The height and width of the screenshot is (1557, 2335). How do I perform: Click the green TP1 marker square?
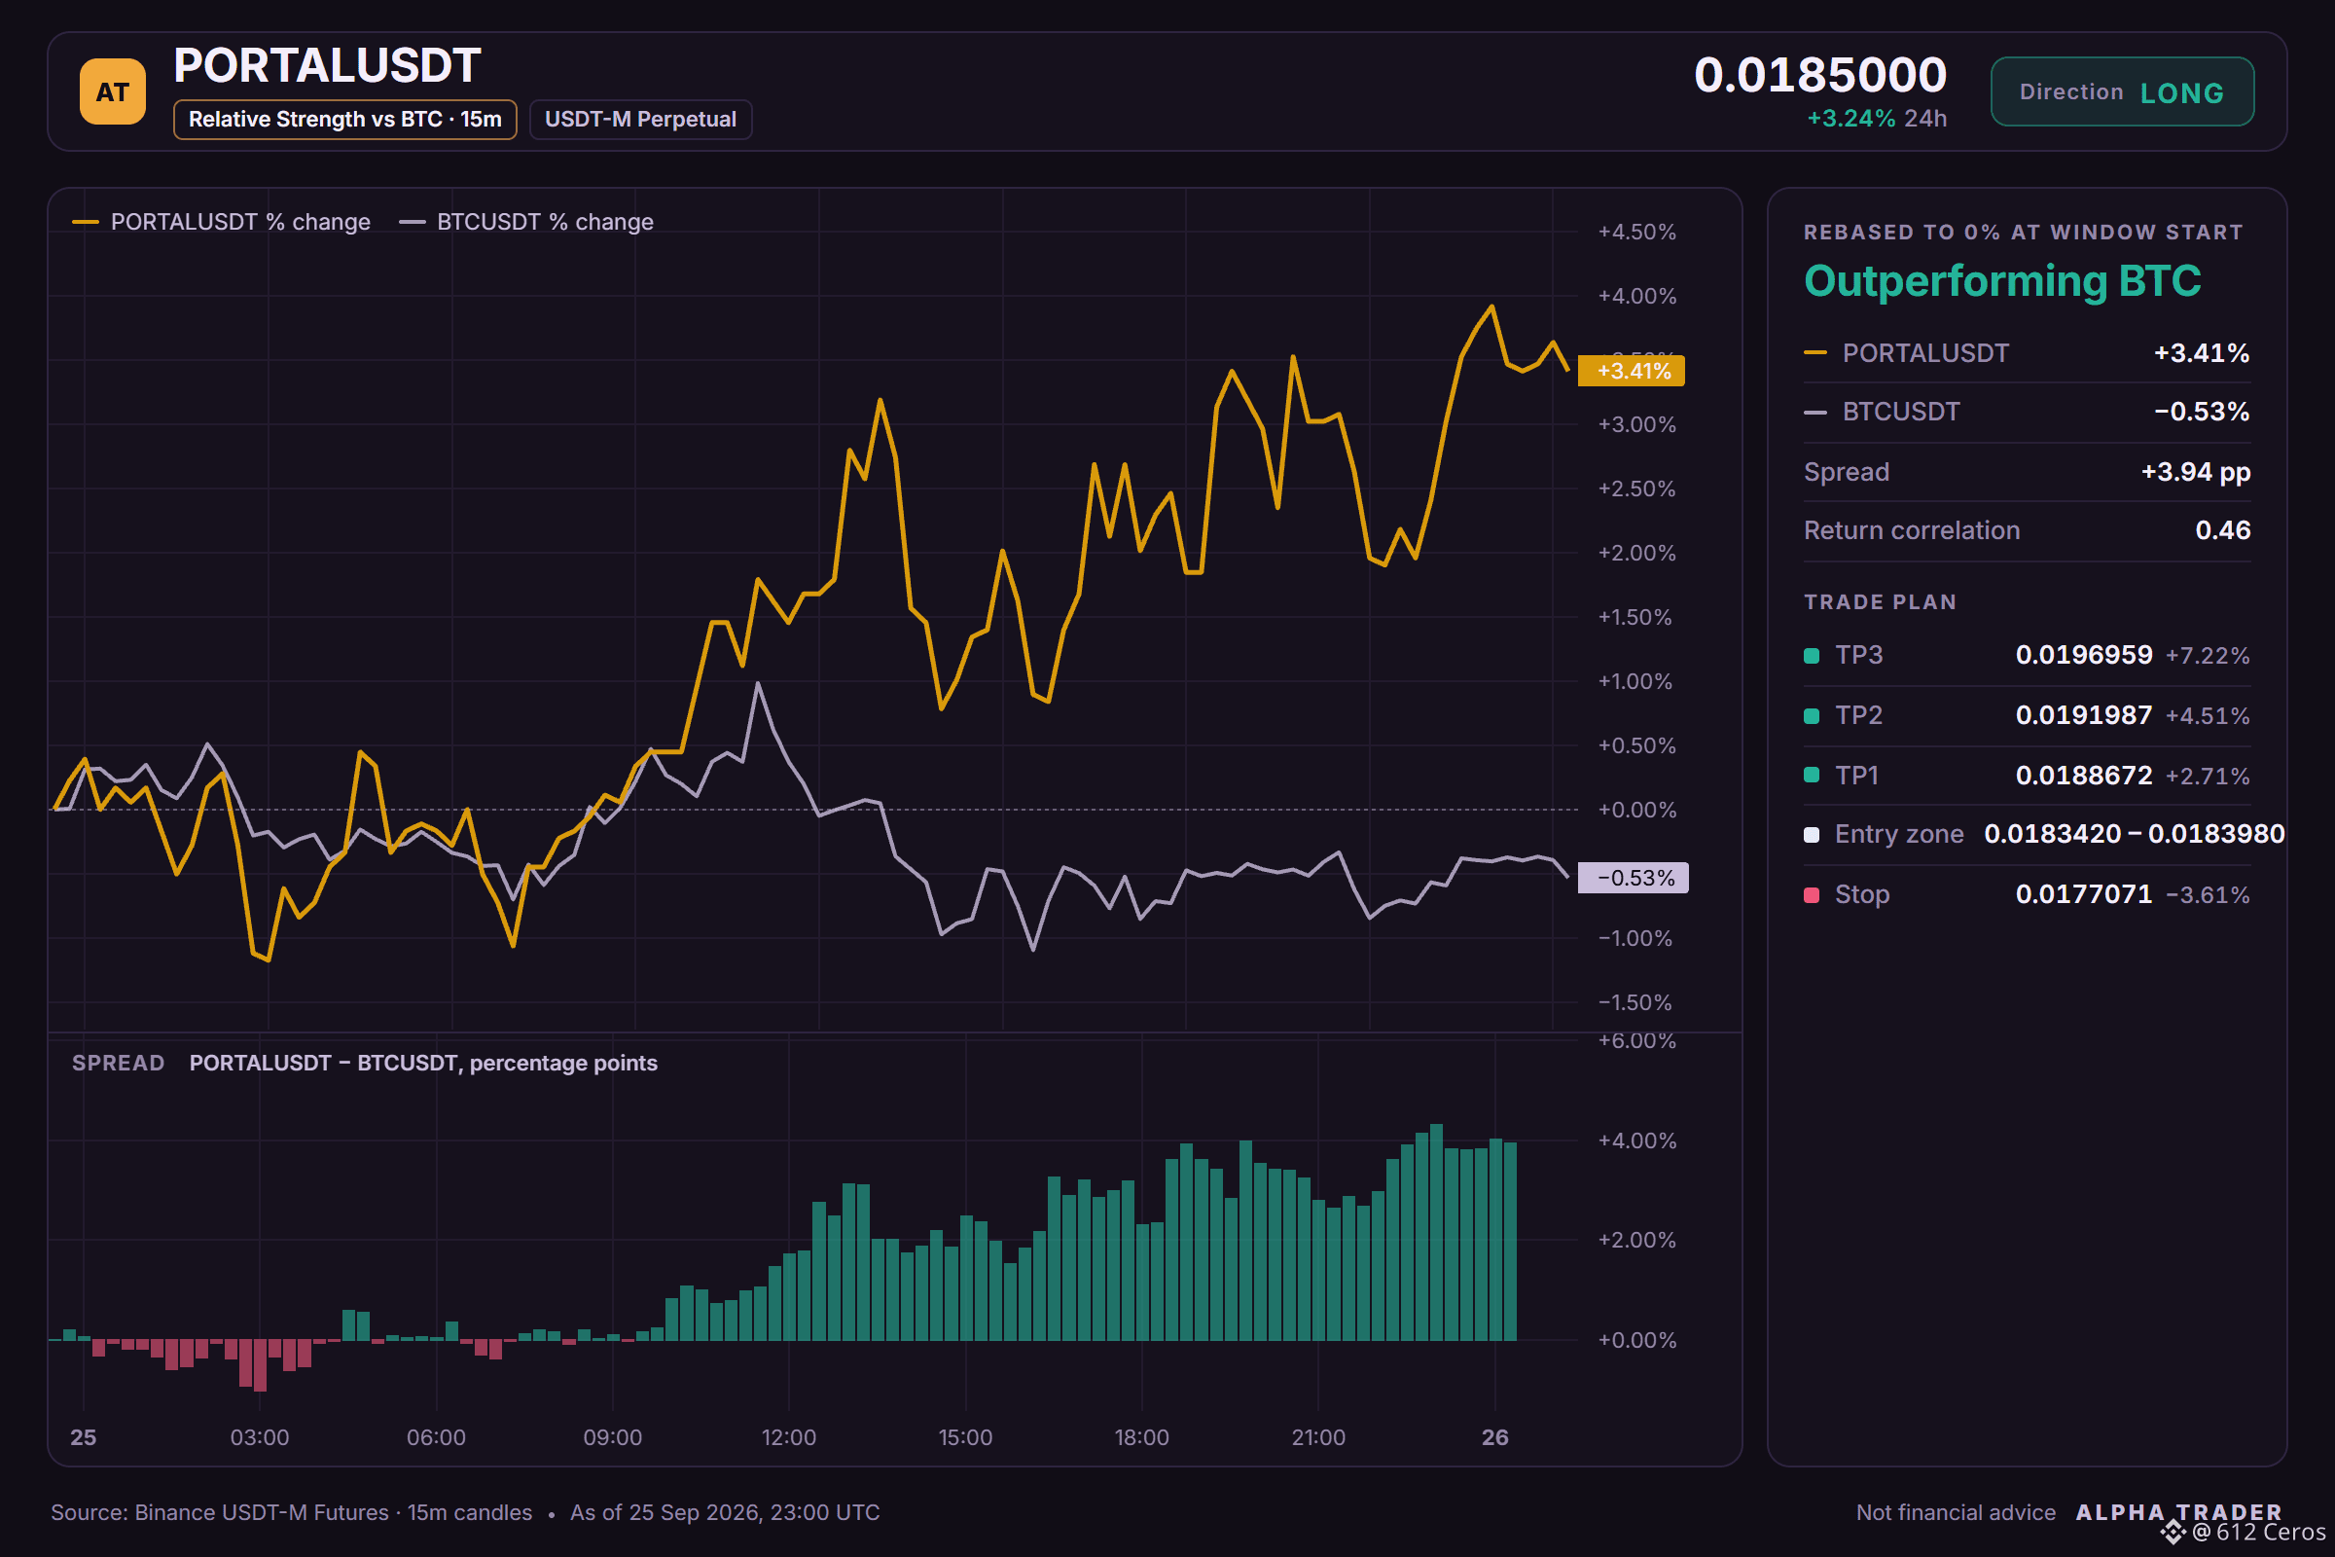click(1811, 776)
